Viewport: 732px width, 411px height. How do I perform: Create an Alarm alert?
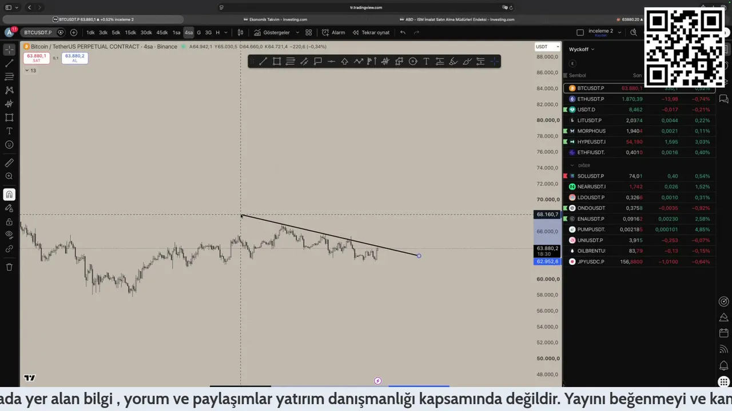(333, 33)
